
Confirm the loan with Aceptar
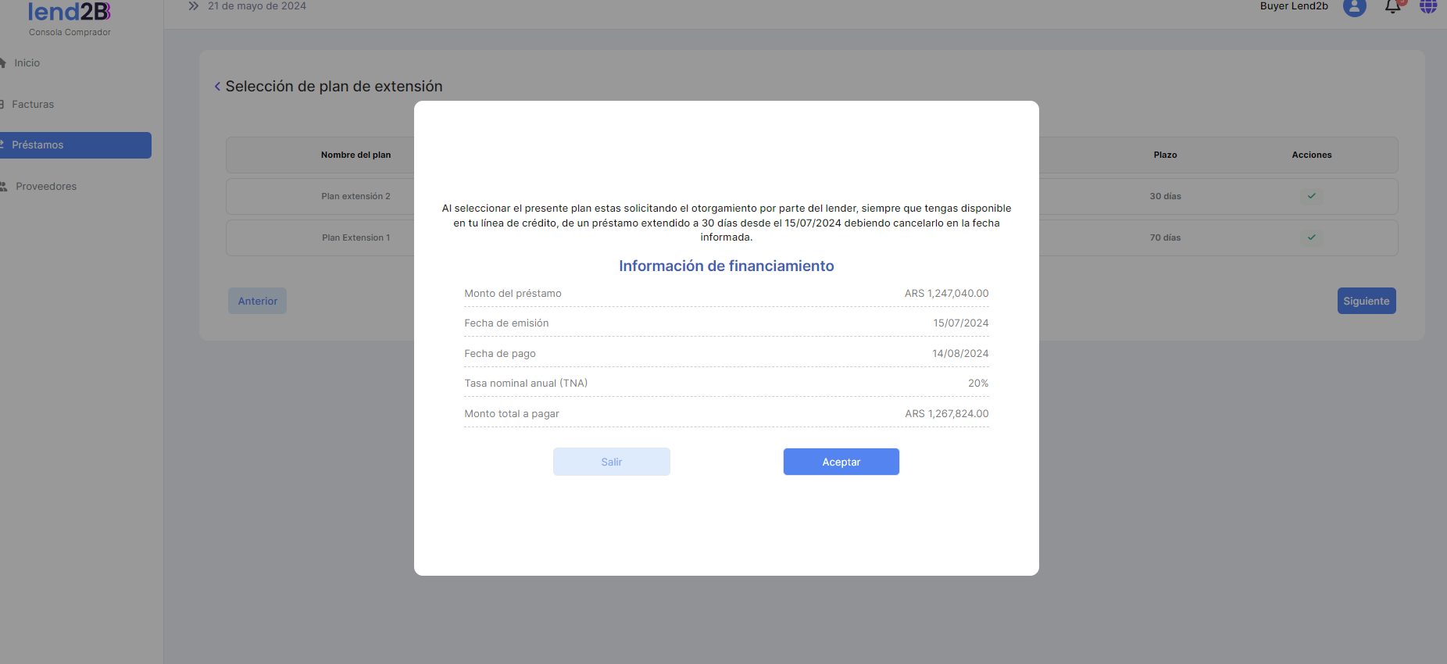coord(841,462)
